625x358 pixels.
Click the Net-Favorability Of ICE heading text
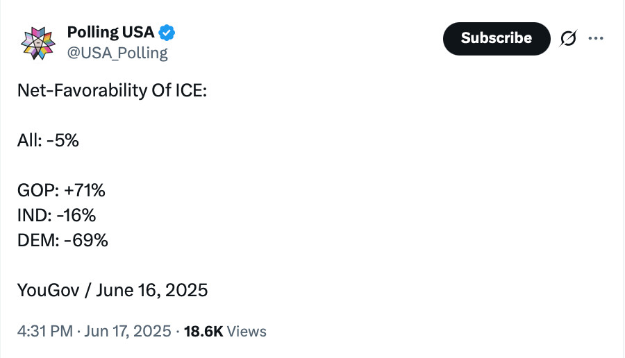[x=112, y=90]
